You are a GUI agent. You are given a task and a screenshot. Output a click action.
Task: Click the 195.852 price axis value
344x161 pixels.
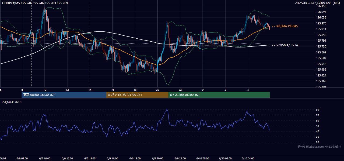321,35
